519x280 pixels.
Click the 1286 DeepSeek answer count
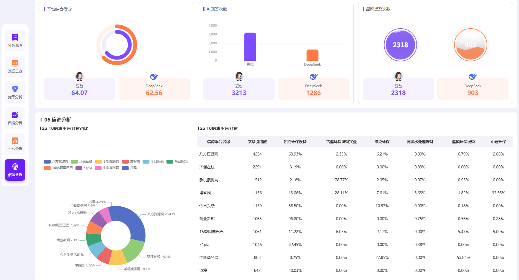pyautogui.click(x=314, y=93)
